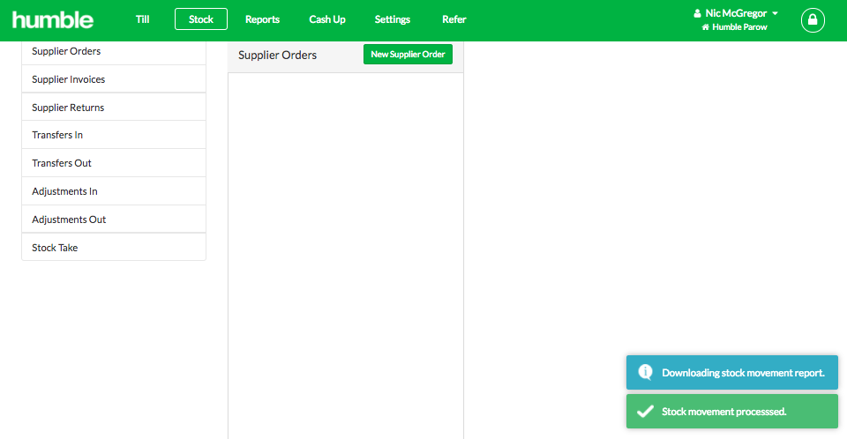Click the New Supplier Order button
This screenshot has height=439, width=847.
tap(408, 55)
